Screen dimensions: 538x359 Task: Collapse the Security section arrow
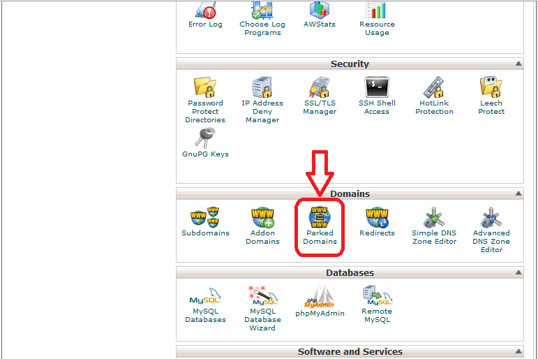pyautogui.click(x=518, y=64)
